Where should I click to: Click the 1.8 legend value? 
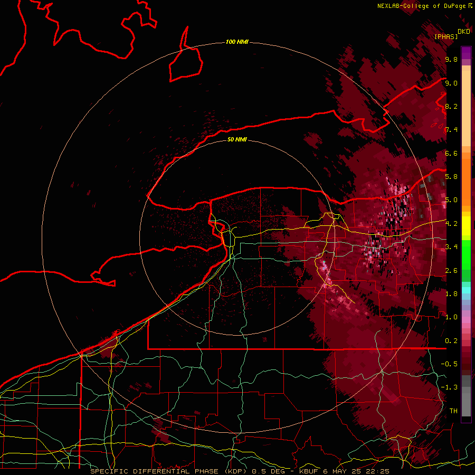pos(451,293)
